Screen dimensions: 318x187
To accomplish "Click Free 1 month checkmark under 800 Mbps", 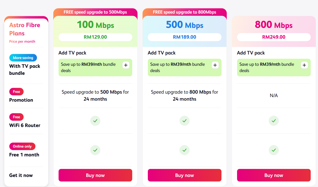I will 274,150.
